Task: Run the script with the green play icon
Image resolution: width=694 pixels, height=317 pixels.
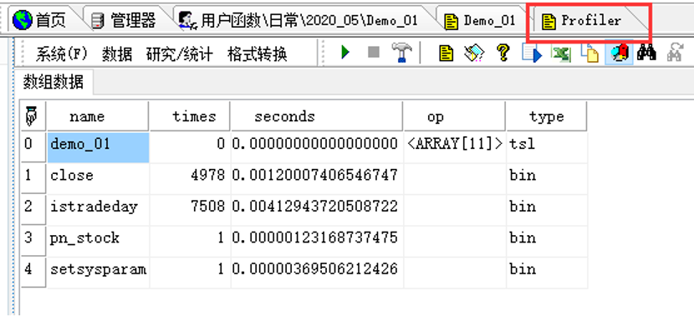Action: pos(345,53)
